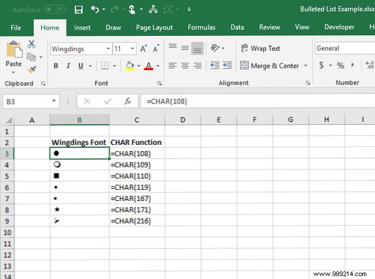This screenshot has height=279, width=375.
Task: Click Accounting dollar format icon
Action: pyautogui.click(x=322, y=65)
